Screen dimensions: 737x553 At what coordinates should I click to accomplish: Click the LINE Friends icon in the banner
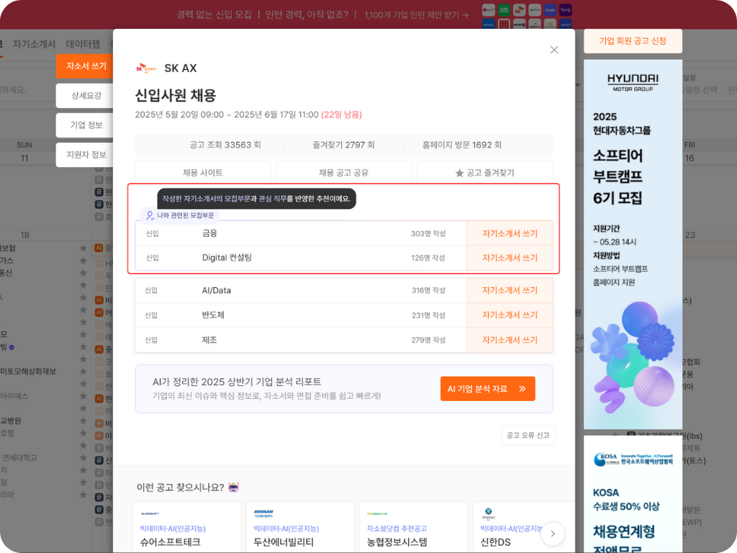point(505,10)
